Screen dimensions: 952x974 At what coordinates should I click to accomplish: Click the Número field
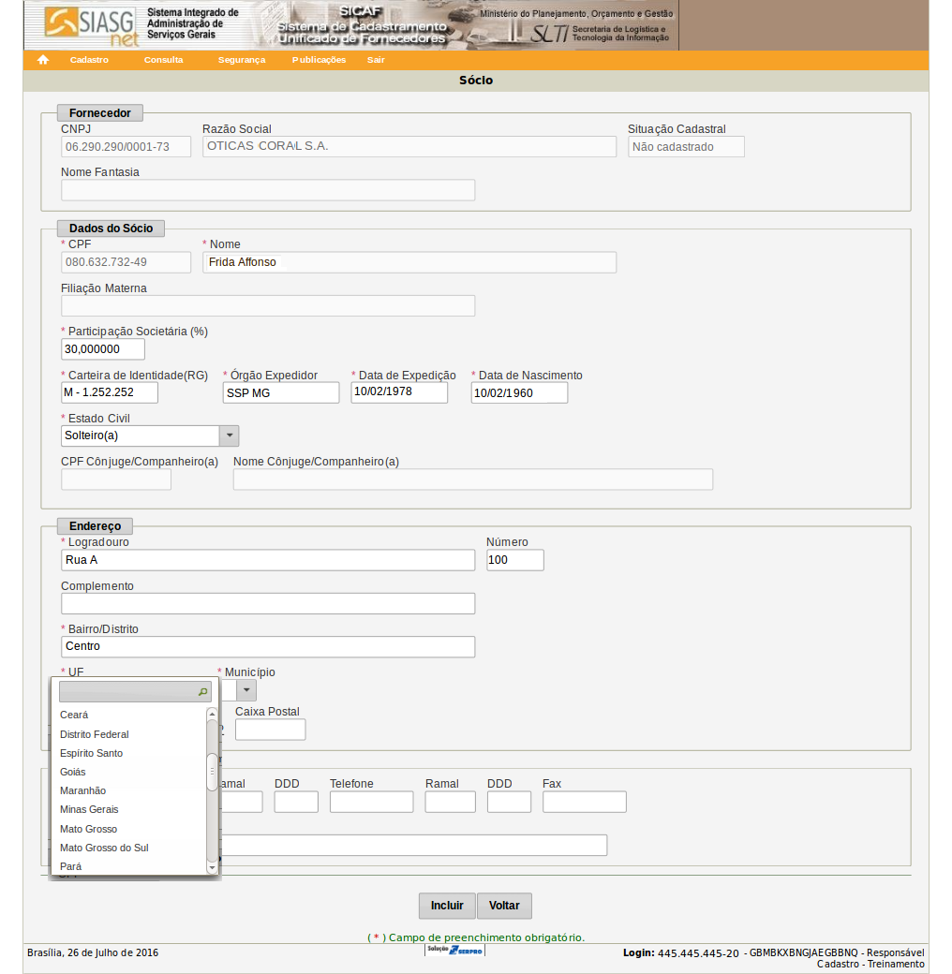point(515,560)
